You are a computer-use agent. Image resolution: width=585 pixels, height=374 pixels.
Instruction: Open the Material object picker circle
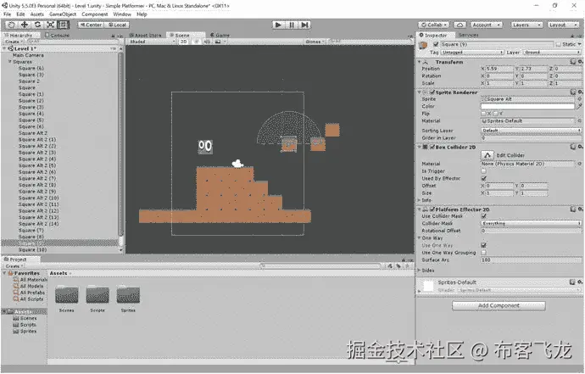coord(579,121)
